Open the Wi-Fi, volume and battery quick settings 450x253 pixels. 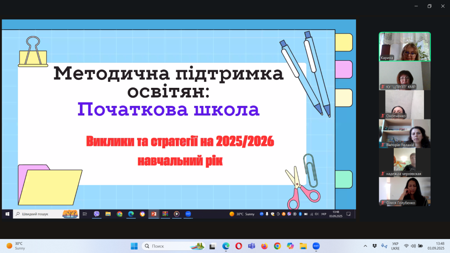(x=414, y=246)
